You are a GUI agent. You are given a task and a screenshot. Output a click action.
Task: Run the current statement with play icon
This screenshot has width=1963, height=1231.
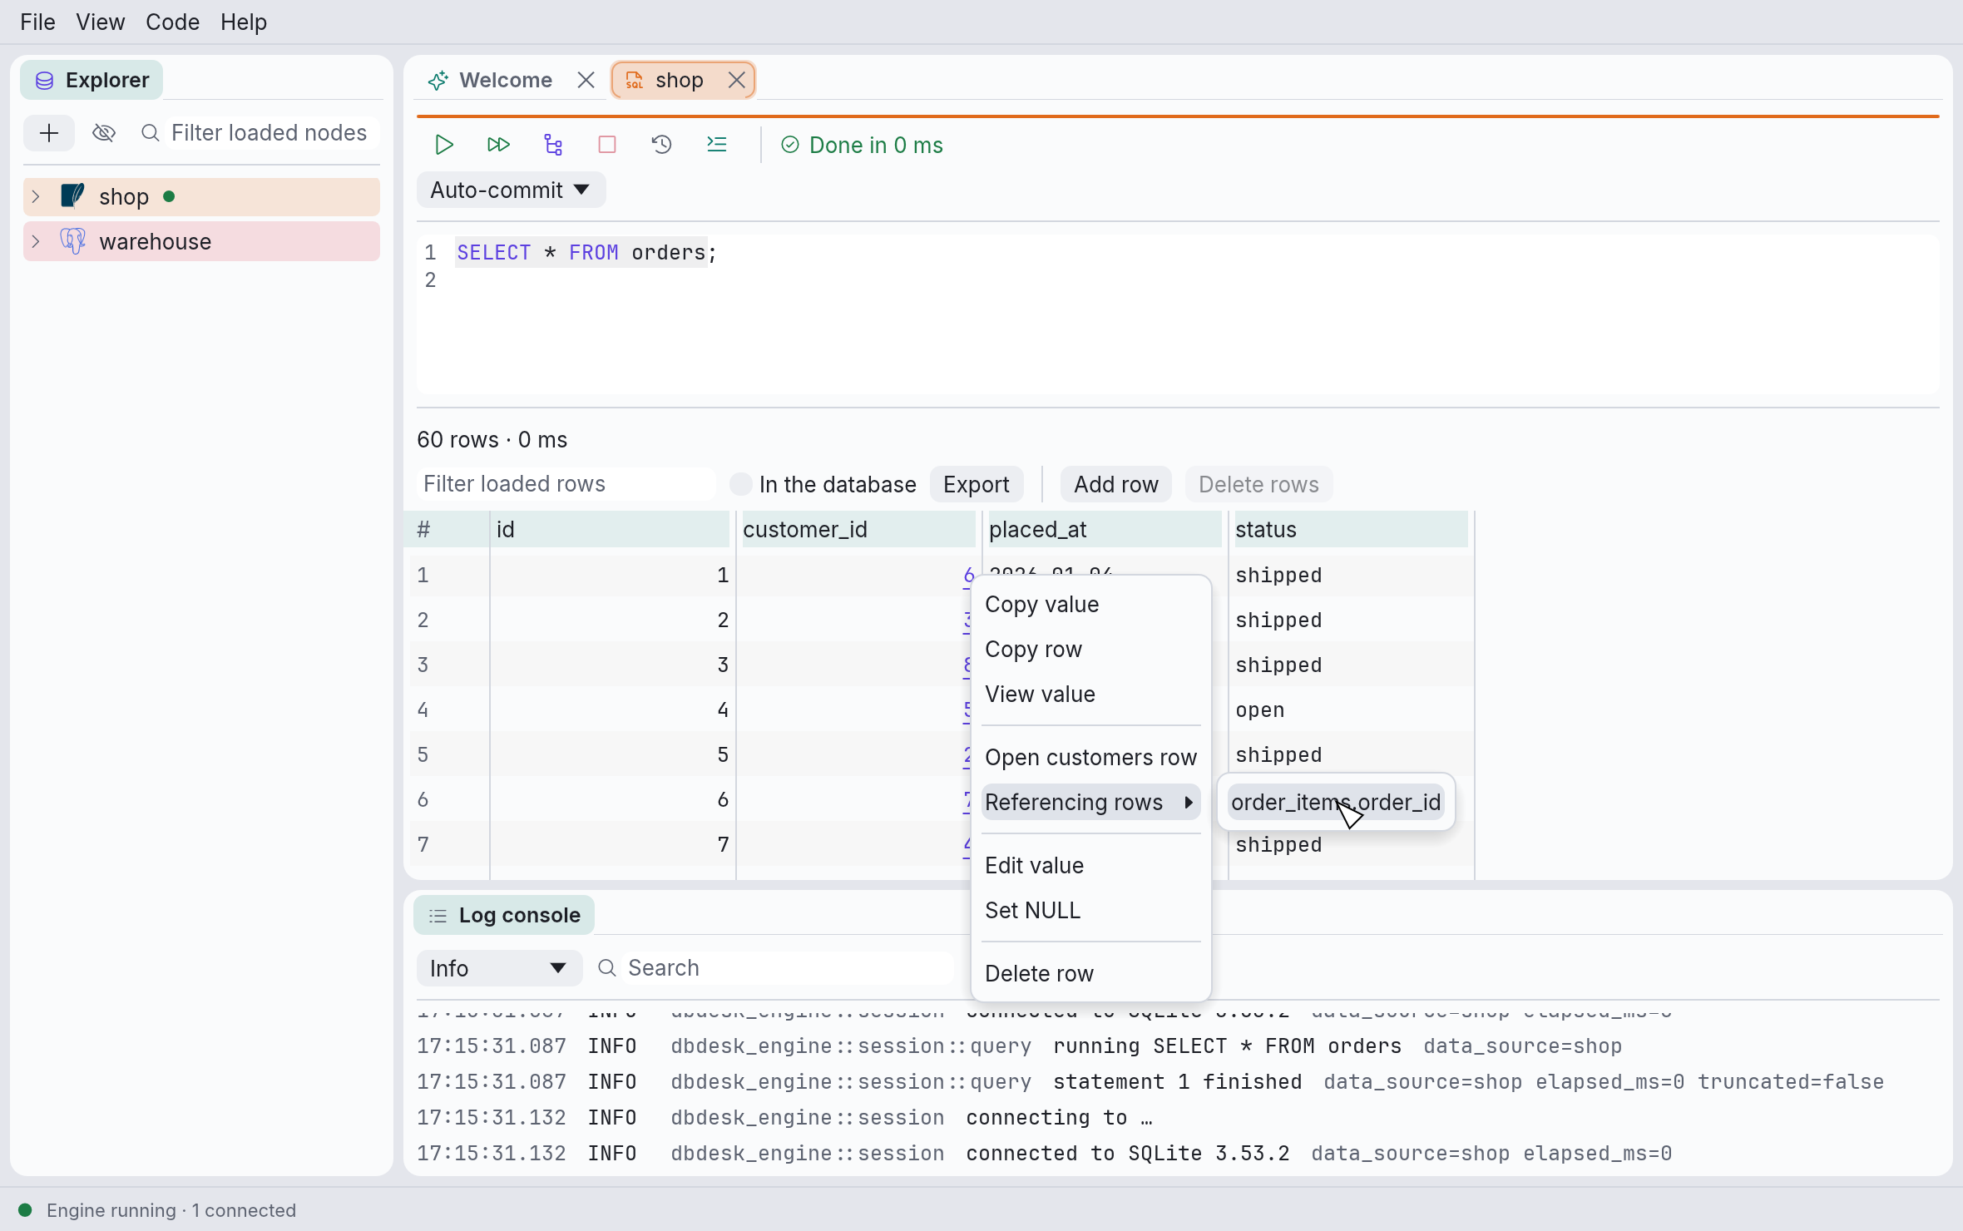(x=444, y=145)
